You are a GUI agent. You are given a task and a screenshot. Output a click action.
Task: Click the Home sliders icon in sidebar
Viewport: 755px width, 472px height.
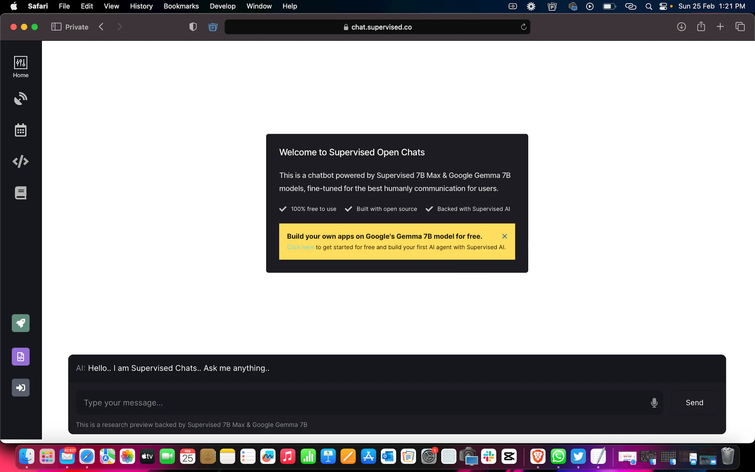coord(21,63)
